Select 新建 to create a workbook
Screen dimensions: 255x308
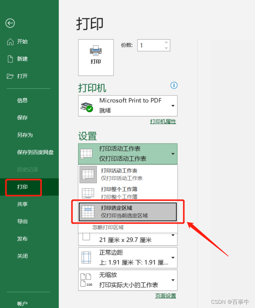(x=22, y=59)
